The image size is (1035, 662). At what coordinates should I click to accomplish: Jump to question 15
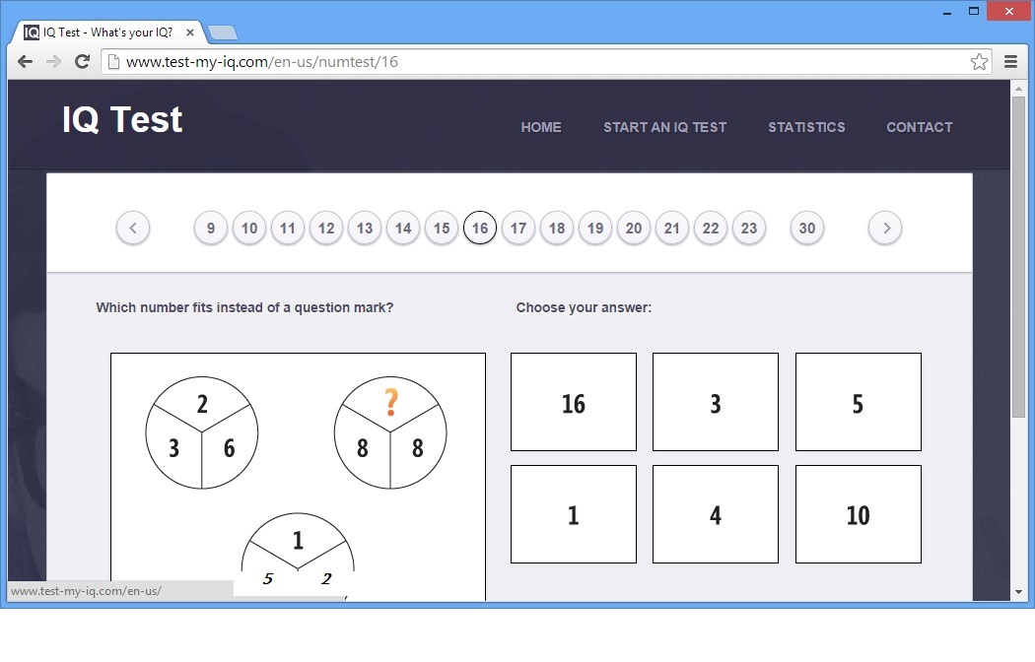[x=442, y=229]
